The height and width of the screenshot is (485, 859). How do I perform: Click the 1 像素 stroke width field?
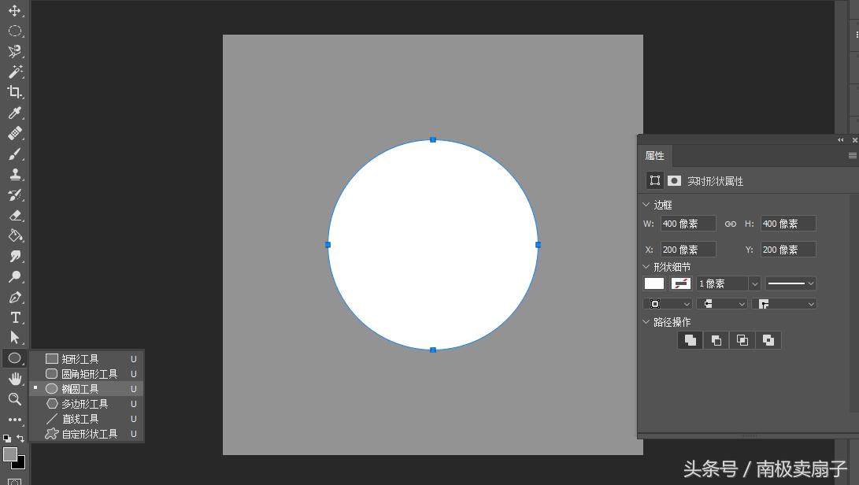[723, 283]
